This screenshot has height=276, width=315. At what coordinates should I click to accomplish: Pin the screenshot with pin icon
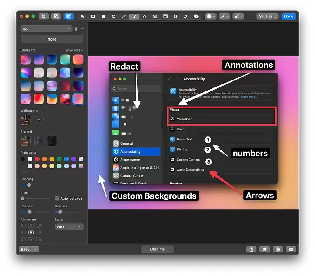(264, 249)
